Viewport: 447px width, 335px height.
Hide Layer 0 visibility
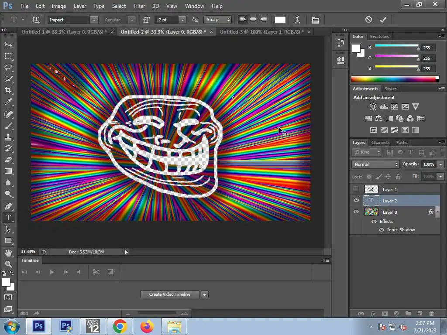[x=356, y=212]
